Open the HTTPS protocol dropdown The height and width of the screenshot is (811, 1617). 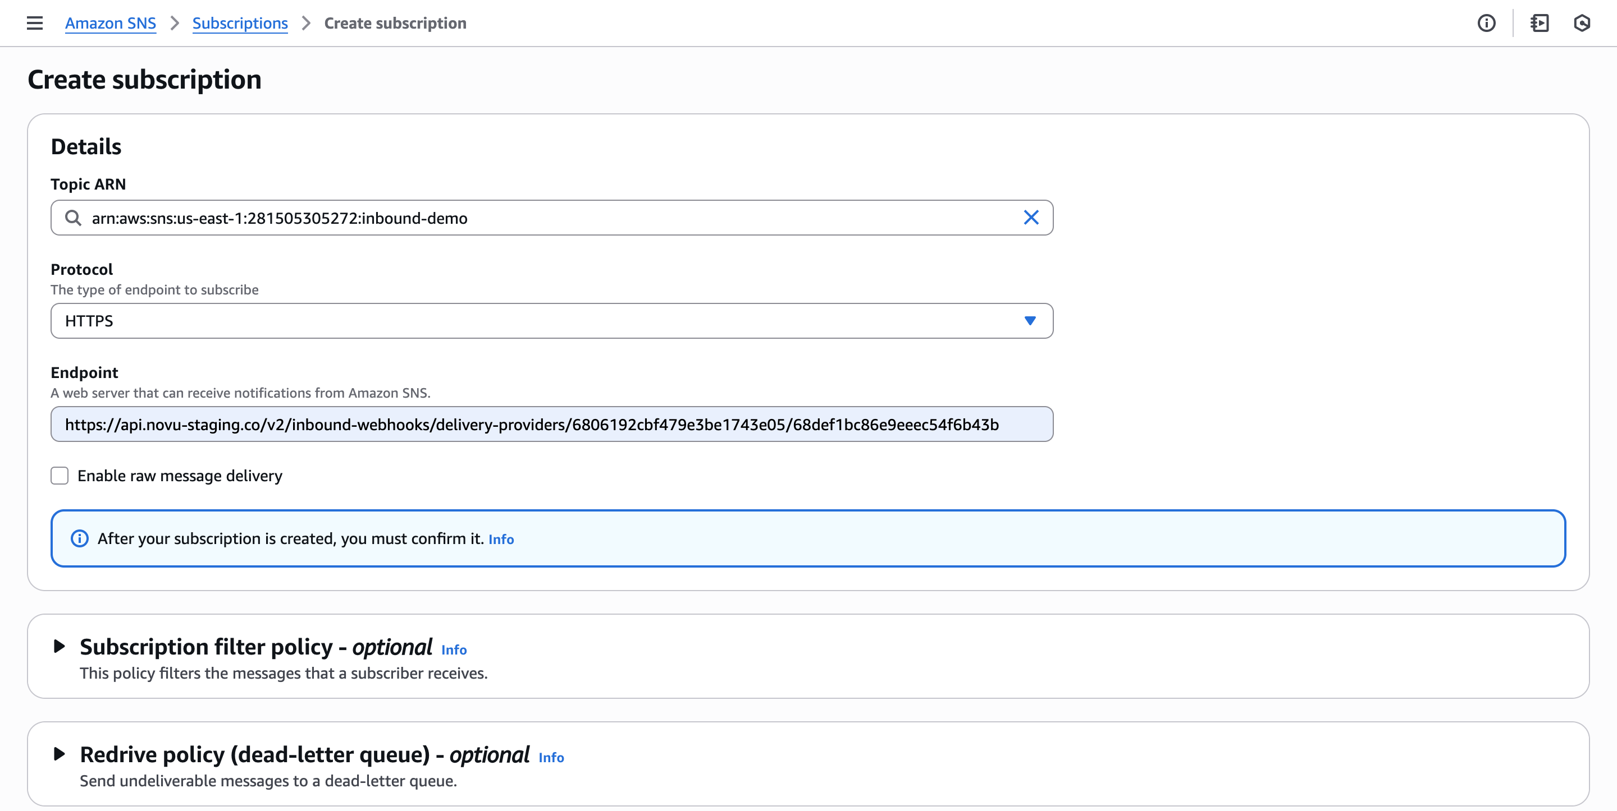click(x=551, y=320)
